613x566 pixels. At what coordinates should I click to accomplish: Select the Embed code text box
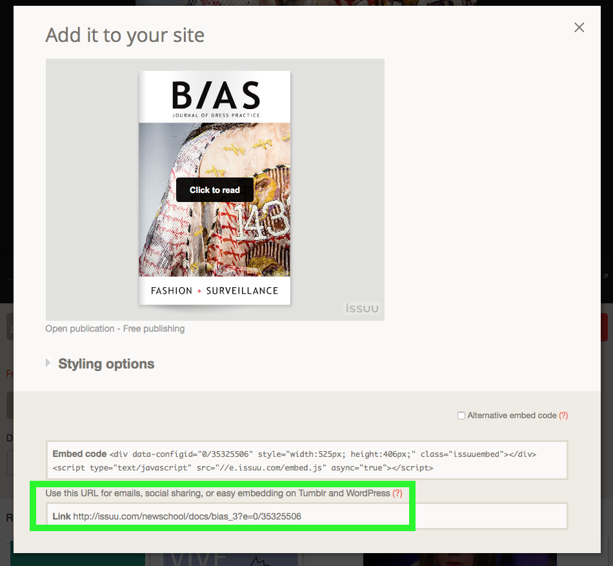pyautogui.click(x=307, y=460)
